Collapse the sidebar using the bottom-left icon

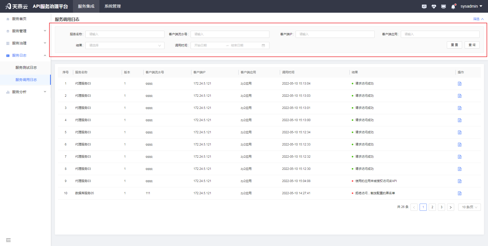coord(8,240)
